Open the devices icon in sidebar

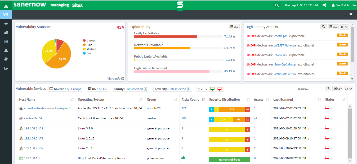click(x=6, y=32)
